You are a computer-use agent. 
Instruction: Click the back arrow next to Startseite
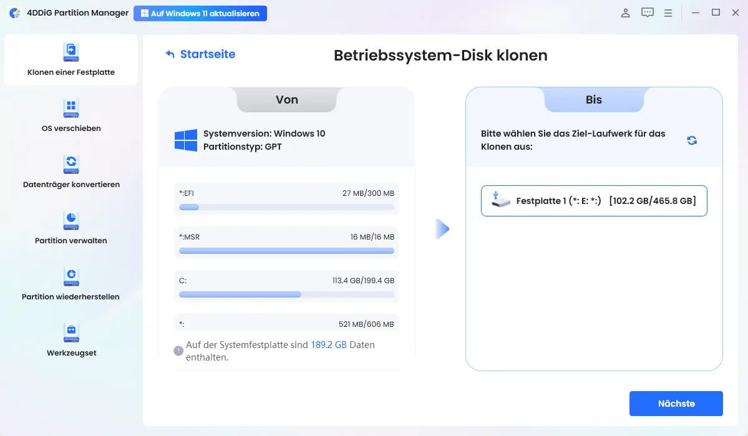170,54
